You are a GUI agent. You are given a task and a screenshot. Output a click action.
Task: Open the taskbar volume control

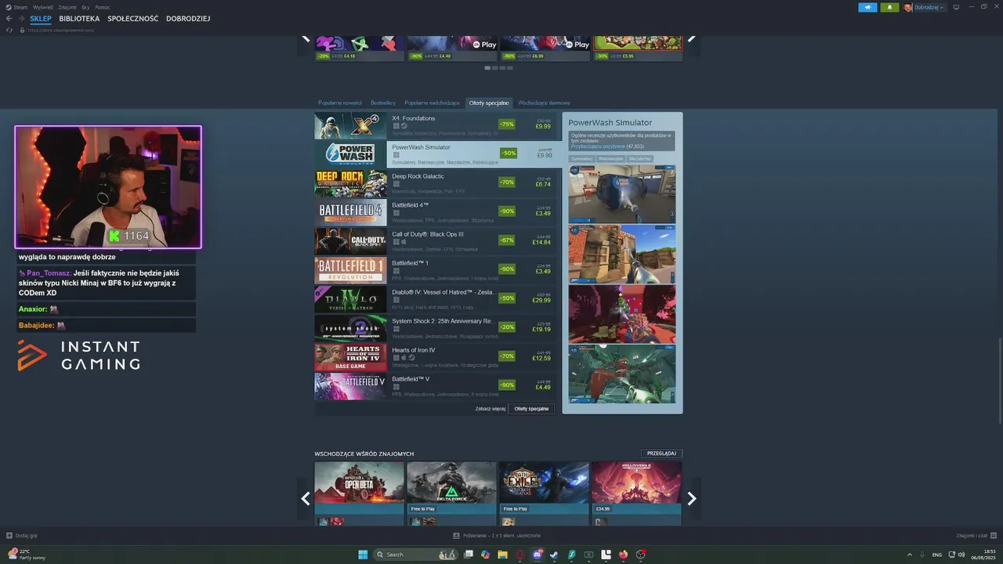coord(962,555)
